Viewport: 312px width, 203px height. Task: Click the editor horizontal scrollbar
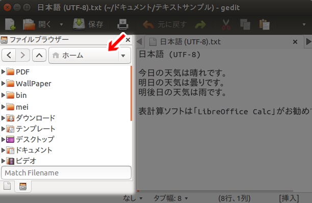pyautogui.click(x=215, y=191)
